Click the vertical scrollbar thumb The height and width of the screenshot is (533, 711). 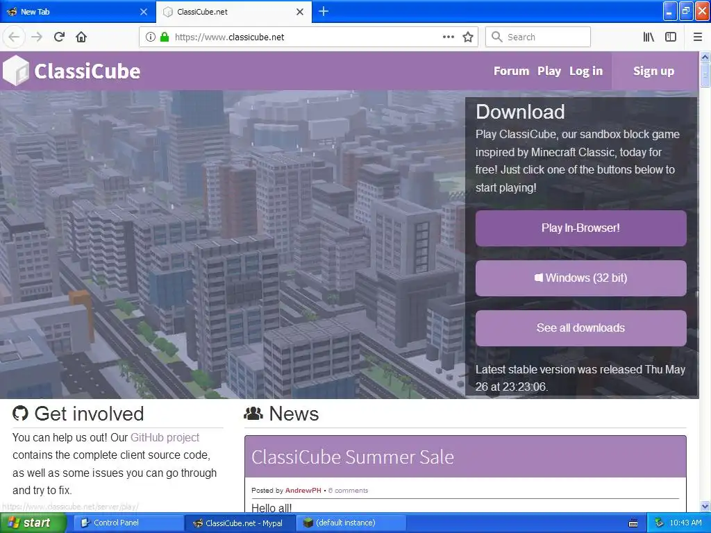(x=705, y=74)
